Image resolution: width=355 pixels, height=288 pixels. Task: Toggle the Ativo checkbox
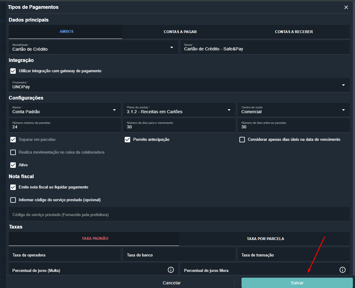(x=13, y=165)
